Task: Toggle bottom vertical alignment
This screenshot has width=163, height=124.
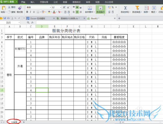Action: (81, 7)
